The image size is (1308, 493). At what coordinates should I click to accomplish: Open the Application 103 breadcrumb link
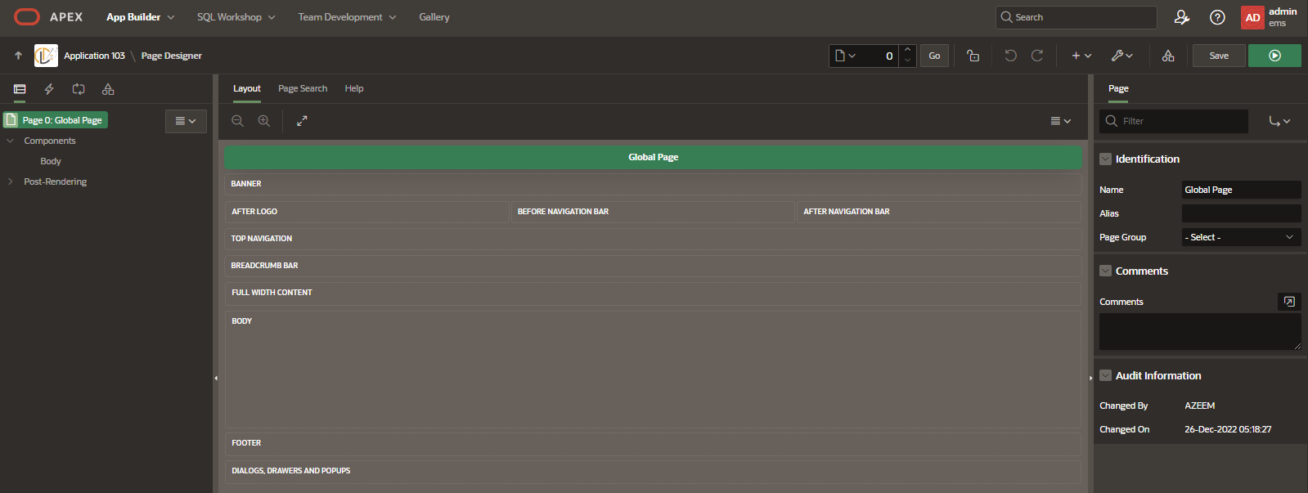coord(94,56)
